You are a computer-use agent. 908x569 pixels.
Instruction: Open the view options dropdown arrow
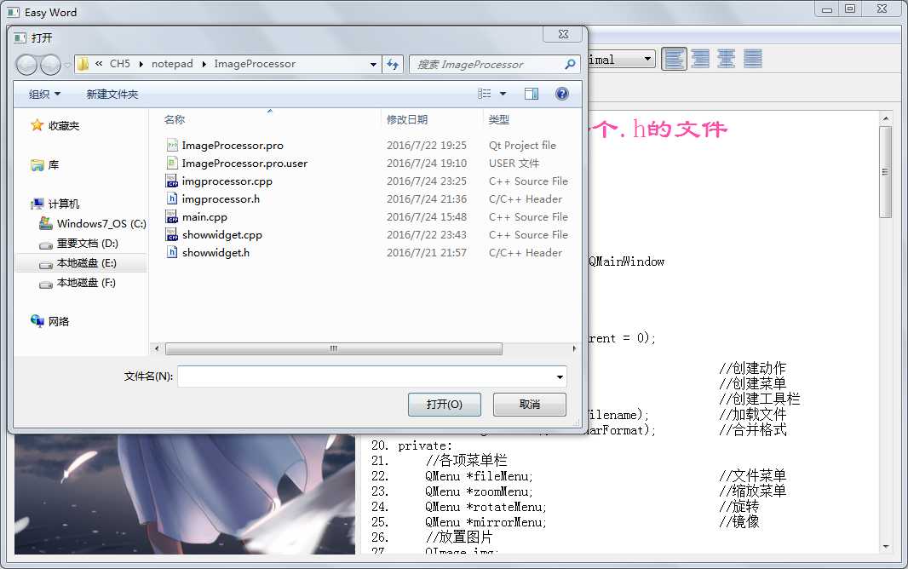[x=503, y=94]
